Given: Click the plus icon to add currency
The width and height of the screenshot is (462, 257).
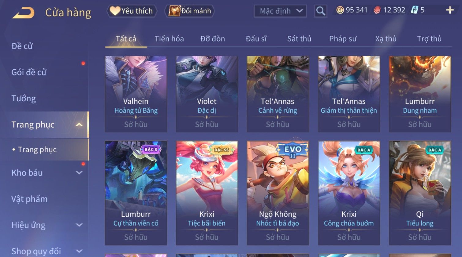Looking at the screenshot, I should (450, 10).
